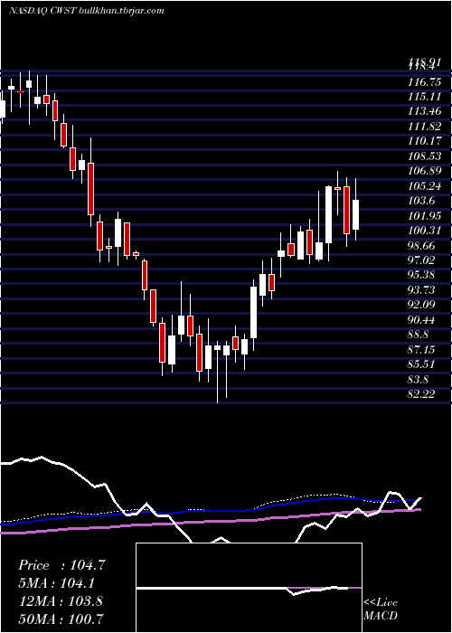Select the 105.24 price label
The width and height of the screenshot is (452, 633).
(x=424, y=186)
